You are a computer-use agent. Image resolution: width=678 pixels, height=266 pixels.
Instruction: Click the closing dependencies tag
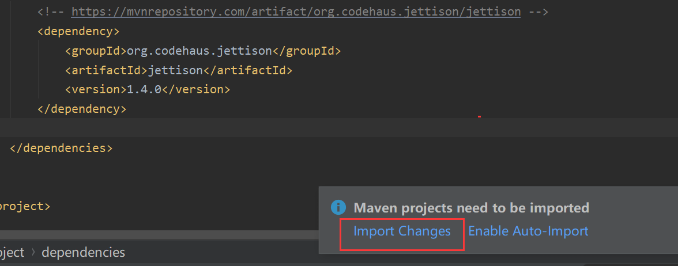pos(61,148)
